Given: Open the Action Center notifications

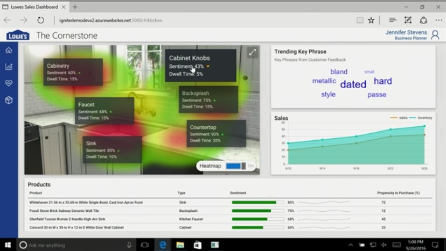Looking at the screenshot, I should 435,245.
